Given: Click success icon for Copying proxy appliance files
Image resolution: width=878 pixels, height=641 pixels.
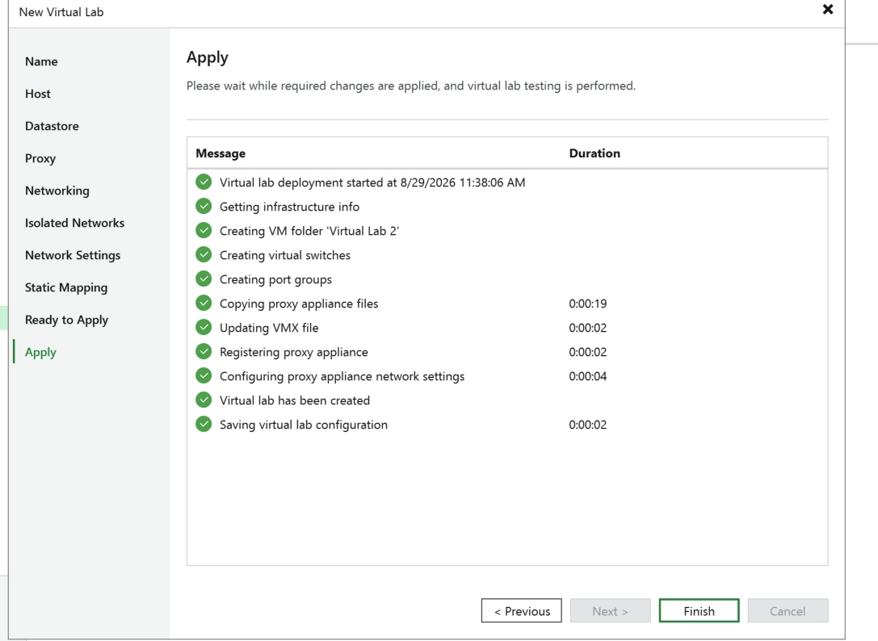Looking at the screenshot, I should [204, 303].
